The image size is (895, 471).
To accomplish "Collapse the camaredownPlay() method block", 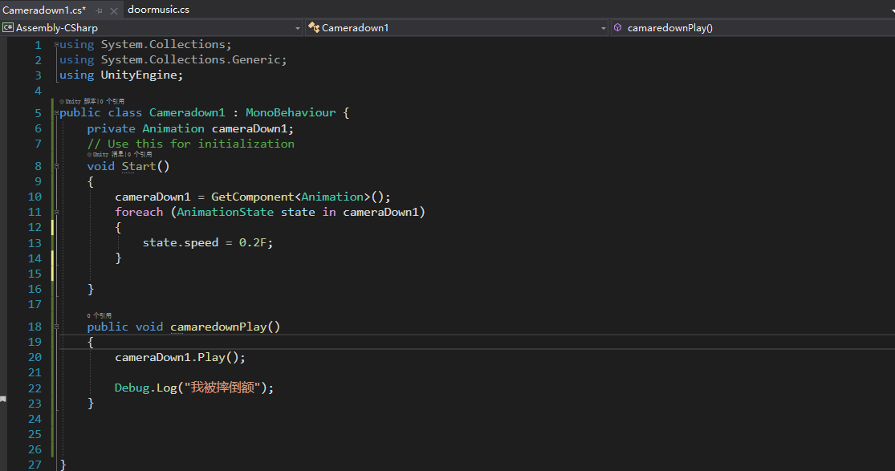I will point(56,327).
